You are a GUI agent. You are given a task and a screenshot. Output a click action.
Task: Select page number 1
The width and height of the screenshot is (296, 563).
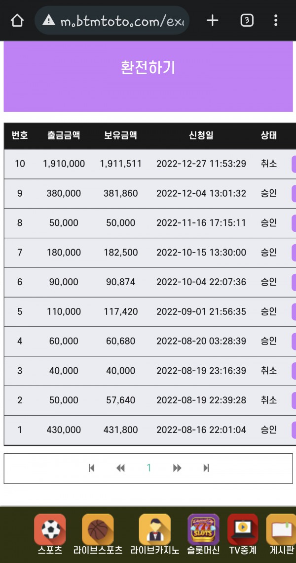pos(149,468)
